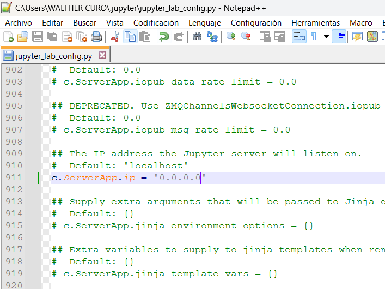This screenshot has height=289, width=385.
Task: Click the 'Default: 0.0' text on line 906
Action: (105, 118)
